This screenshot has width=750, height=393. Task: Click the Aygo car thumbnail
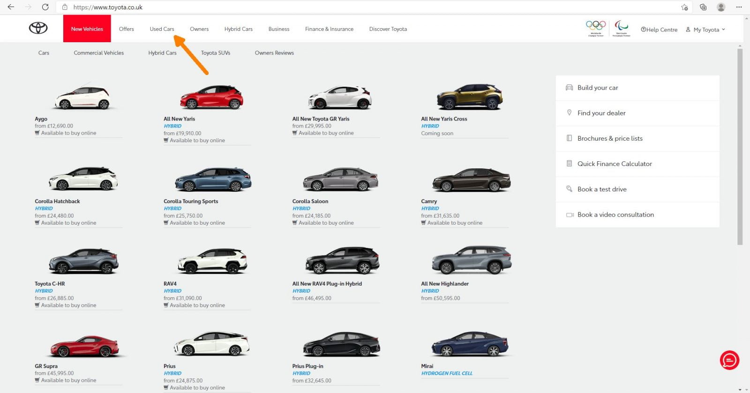83,97
